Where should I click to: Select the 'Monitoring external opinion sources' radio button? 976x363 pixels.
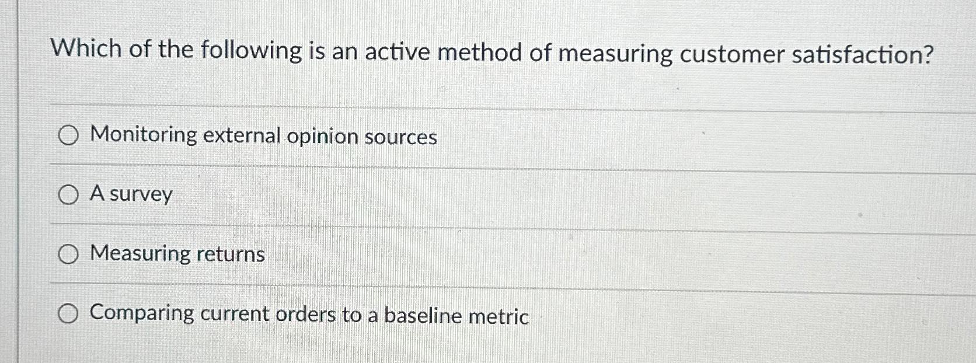point(68,135)
